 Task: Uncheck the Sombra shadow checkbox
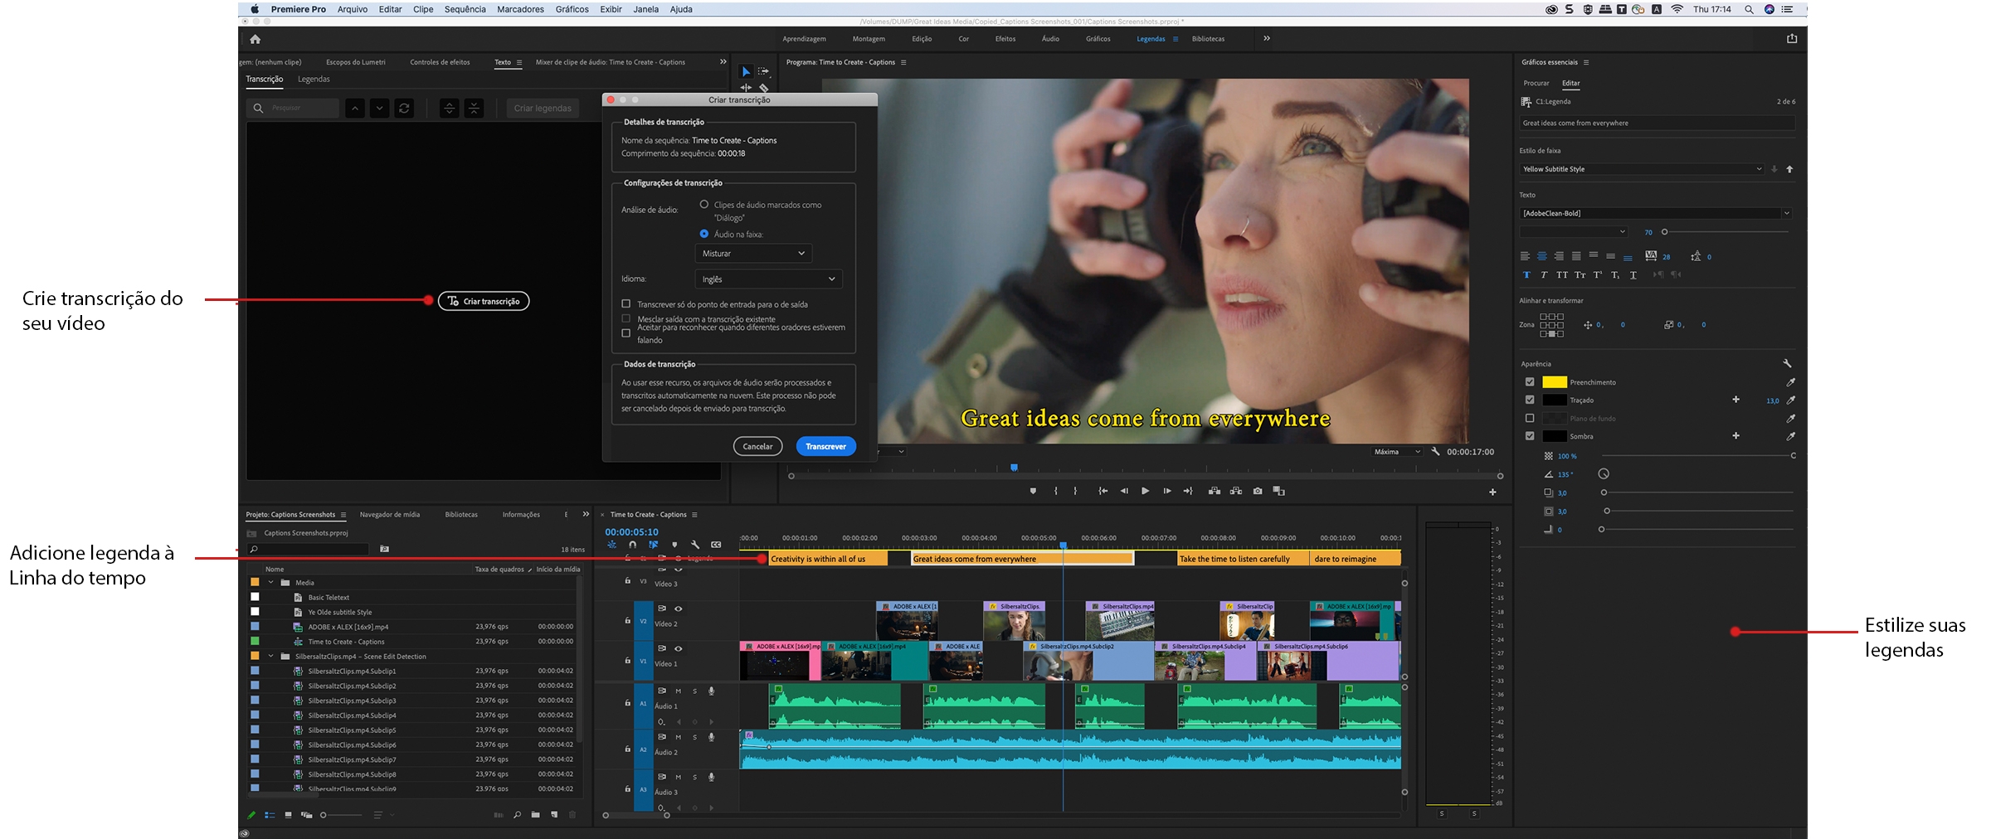click(x=1530, y=436)
